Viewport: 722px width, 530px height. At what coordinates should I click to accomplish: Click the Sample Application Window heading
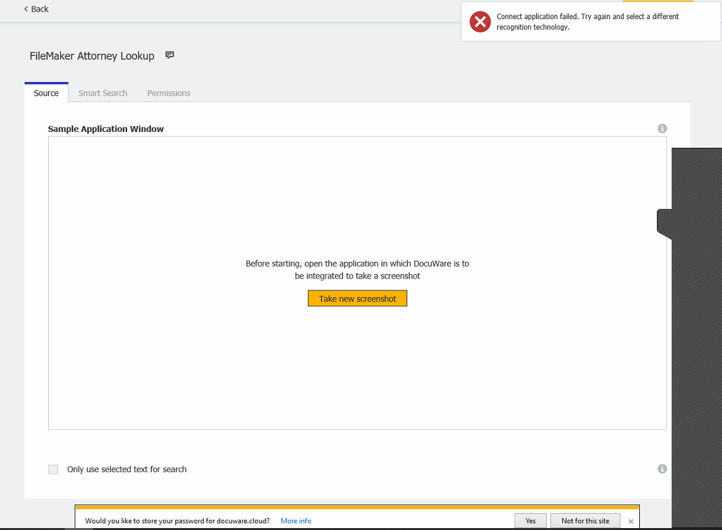[x=106, y=129]
